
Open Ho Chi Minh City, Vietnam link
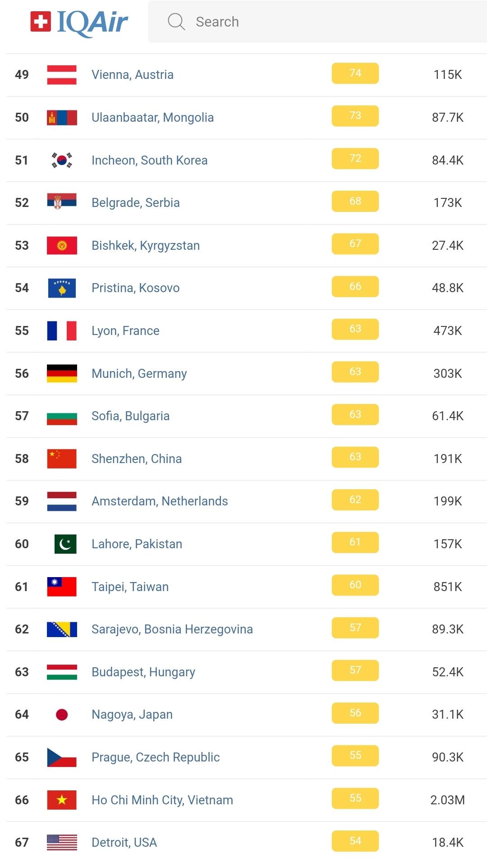tap(162, 800)
